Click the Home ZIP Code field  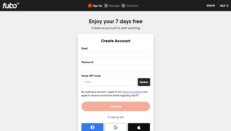(x=109, y=82)
